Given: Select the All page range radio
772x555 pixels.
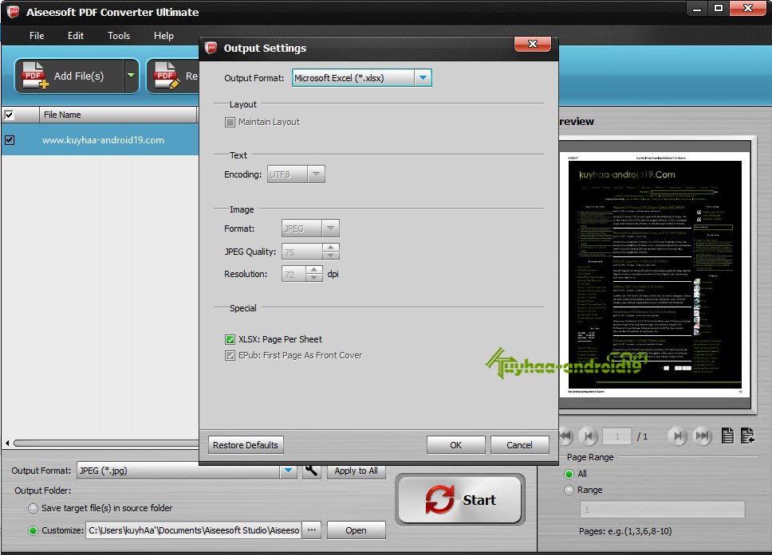Looking at the screenshot, I should (569, 474).
